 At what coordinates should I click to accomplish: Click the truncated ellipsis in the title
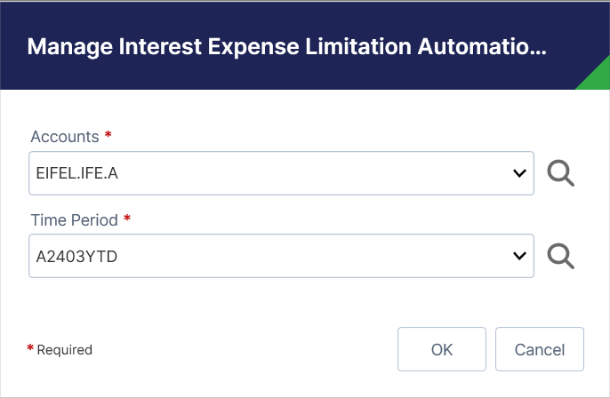[x=538, y=50]
